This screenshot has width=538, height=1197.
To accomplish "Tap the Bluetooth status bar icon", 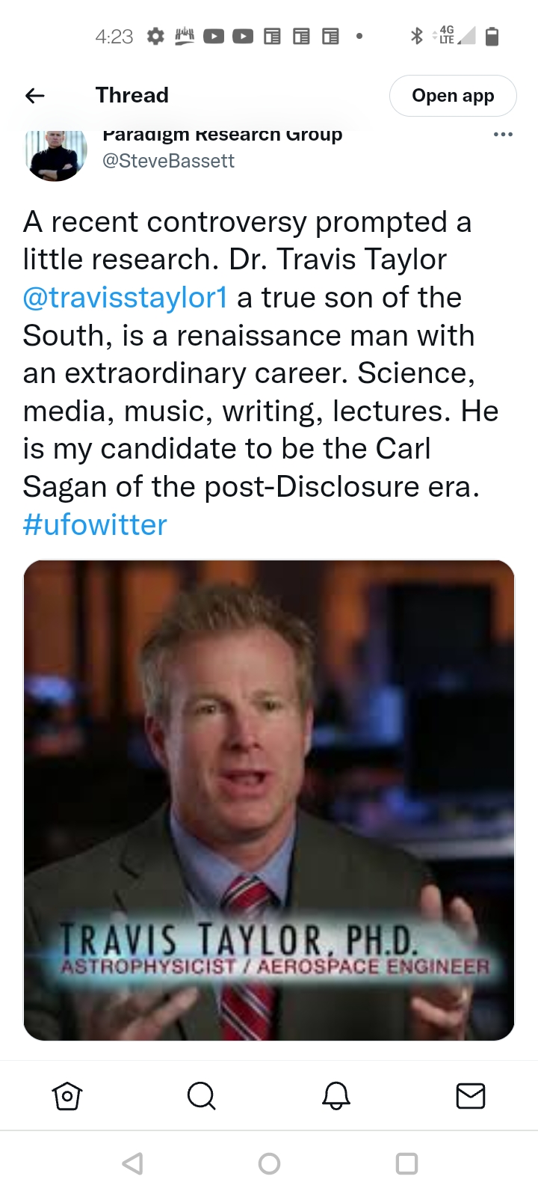I will coord(417,35).
